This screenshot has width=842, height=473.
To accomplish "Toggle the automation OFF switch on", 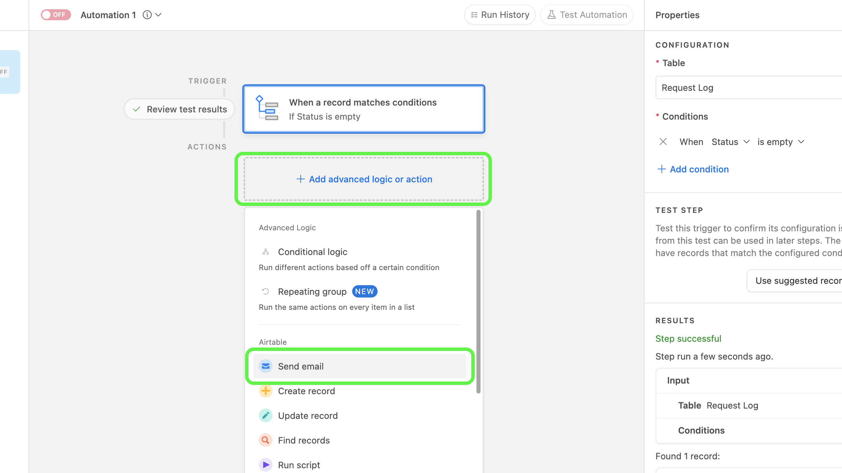I will (x=56, y=15).
